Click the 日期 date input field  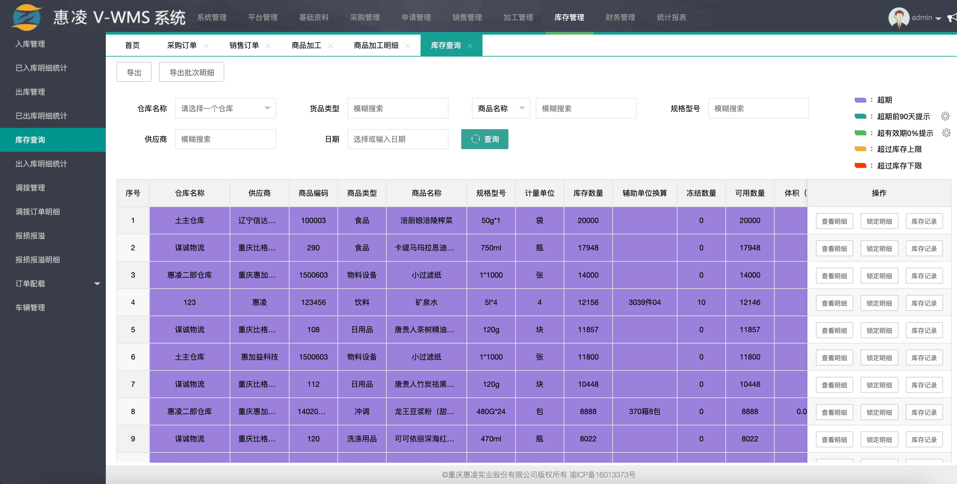click(x=398, y=139)
